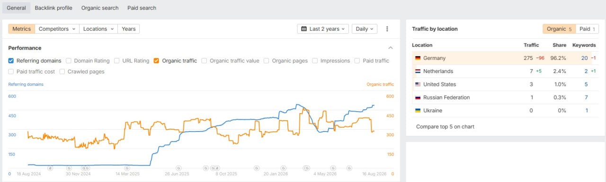
Task: Click Compare top 5 on chart
Action: point(445,127)
